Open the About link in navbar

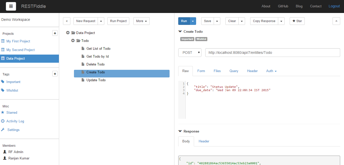coord(266,6)
